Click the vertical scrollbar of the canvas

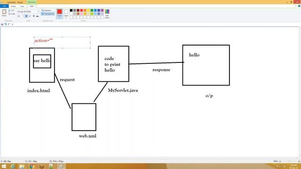(x=300, y=92)
